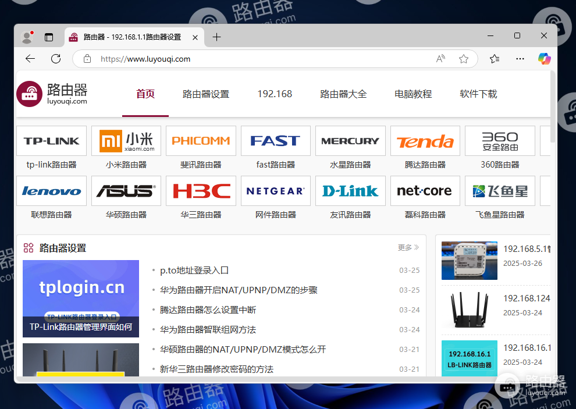Open the 腾达路由器 text link
576x409 pixels.
425,165
